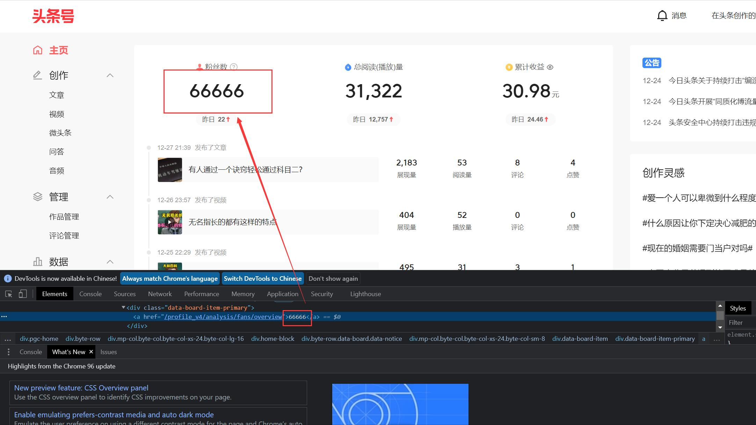Viewport: 756px width, 425px height.
Task: Click Switch DevTools to Chinese button
Action: [x=262, y=279]
